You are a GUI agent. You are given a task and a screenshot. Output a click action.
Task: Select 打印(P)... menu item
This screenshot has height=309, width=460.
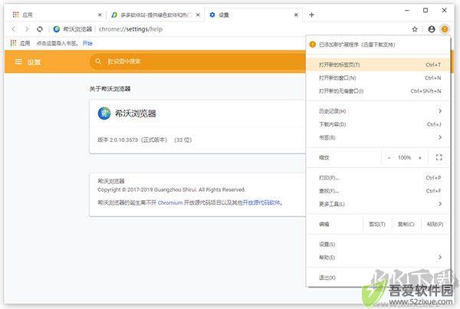[x=377, y=178]
